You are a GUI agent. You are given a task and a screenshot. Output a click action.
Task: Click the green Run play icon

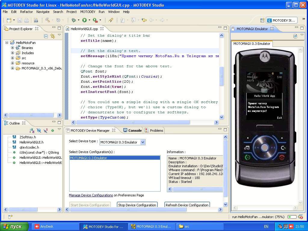pyautogui.click(x=85, y=20)
